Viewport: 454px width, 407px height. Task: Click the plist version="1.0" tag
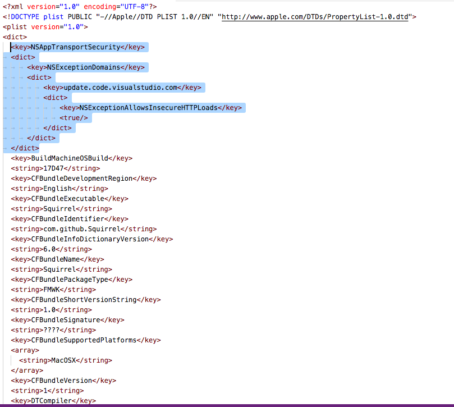click(45, 27)
